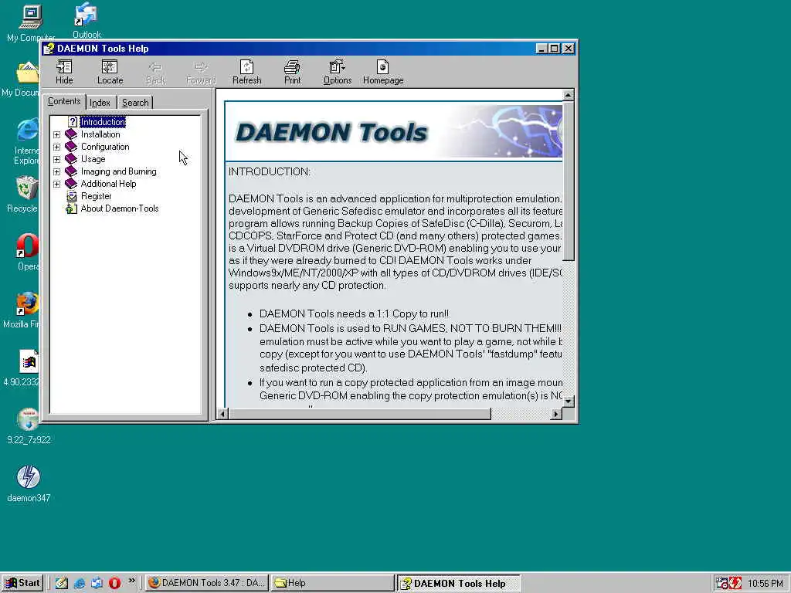Screen dimensions: 791x593
Task: Expand the Usage tree node
Action: tap(56, 159)
